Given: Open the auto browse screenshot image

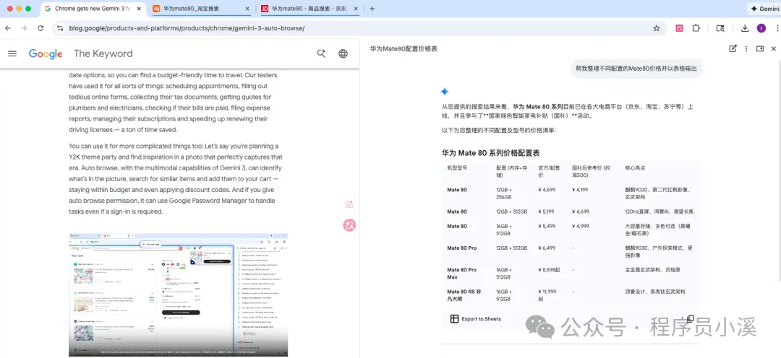Looking at the screenshot, I should [x=179, y=294].
